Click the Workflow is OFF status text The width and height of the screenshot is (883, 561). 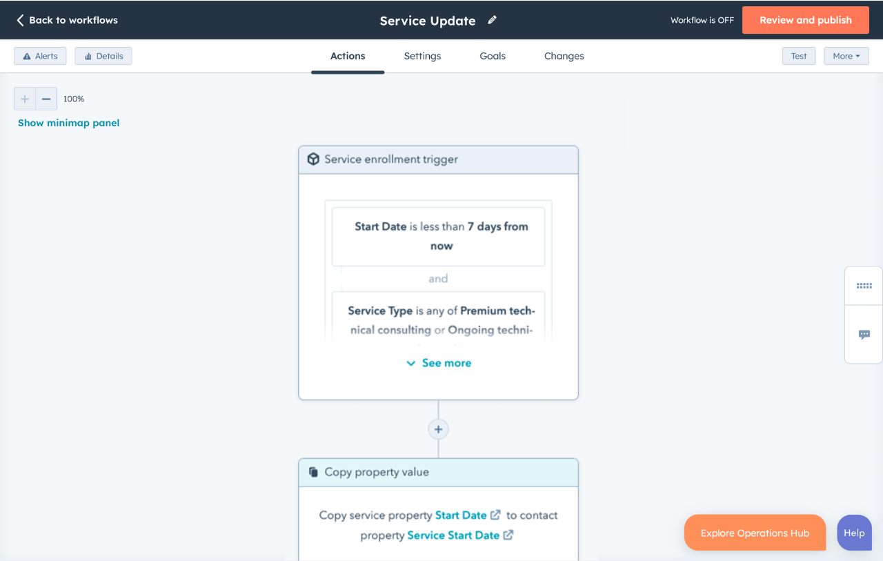(702, 20)
